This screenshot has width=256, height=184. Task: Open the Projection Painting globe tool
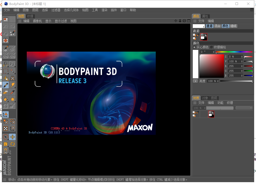coord(5,40)
